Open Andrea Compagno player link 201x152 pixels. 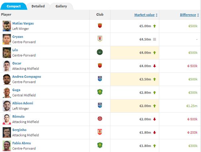click(26, 77)
